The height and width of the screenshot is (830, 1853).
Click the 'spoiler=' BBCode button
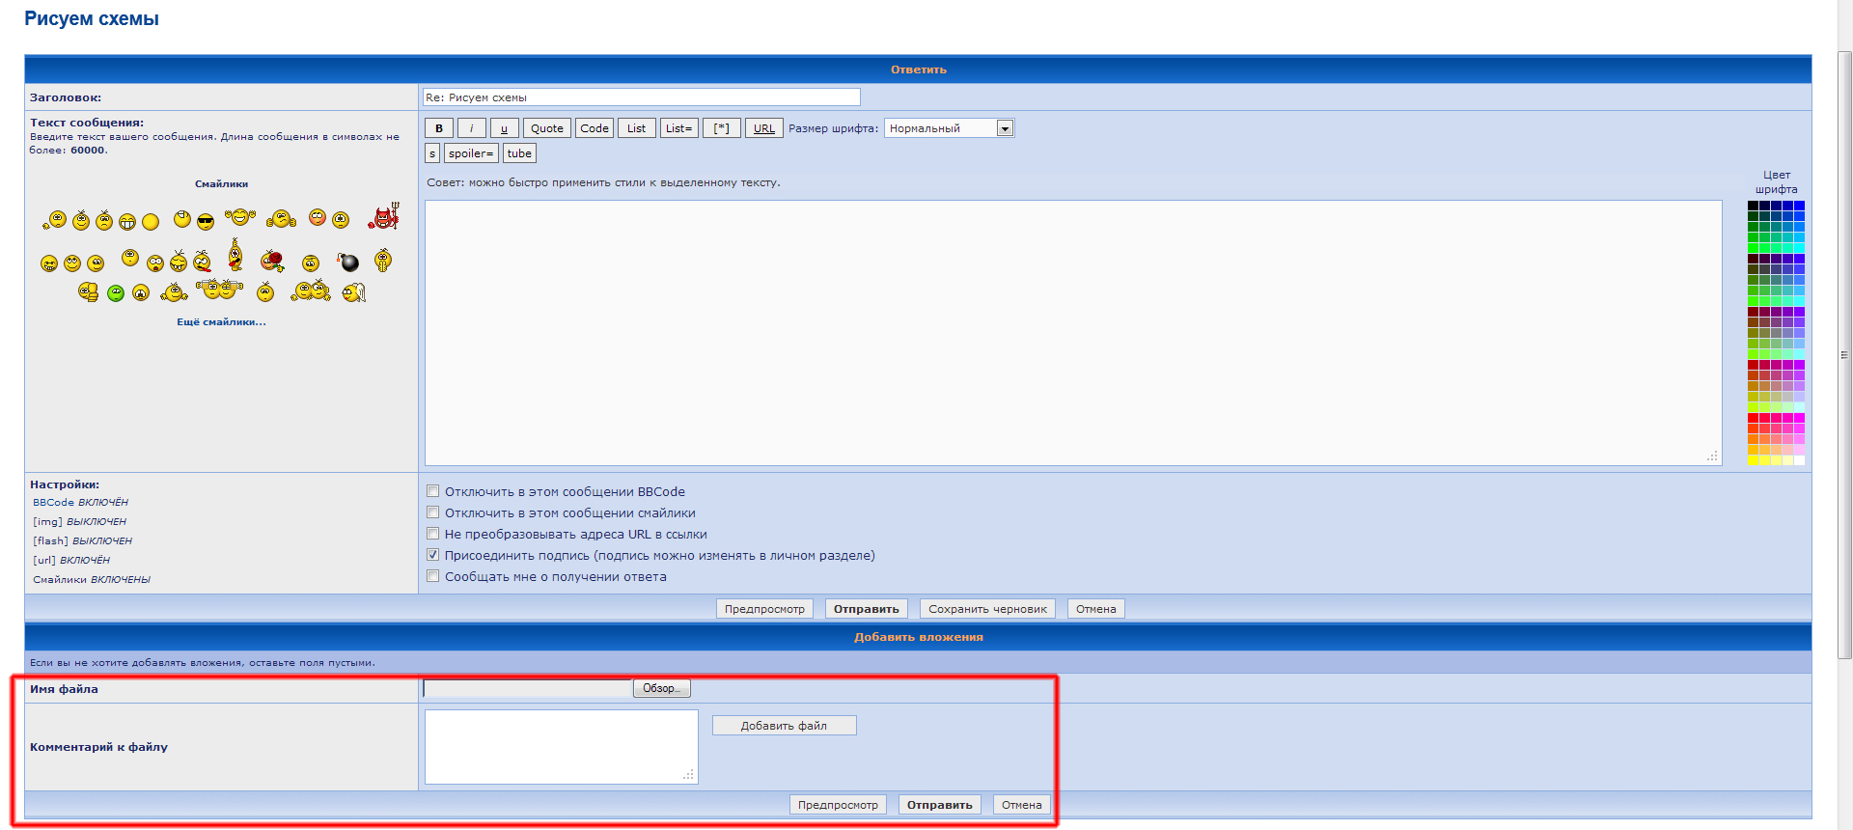pos(471,153)
